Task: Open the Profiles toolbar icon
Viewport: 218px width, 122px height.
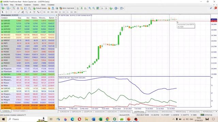Action: pyautogui.click(x=8, y=8)
